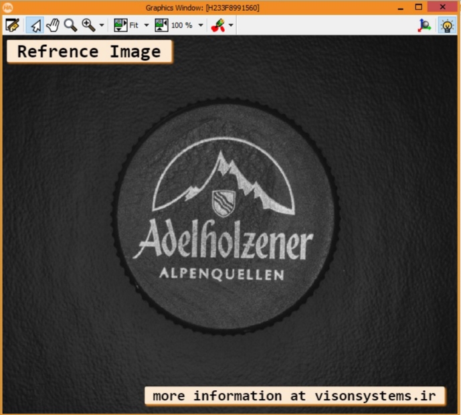Screen dimensions: 461x415
Task: Click the bottle cap image in the viewer
Action: (225, 217)
